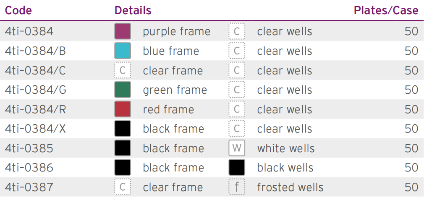Select the black wells swatch for 4ti-0386

pos(237,167)
